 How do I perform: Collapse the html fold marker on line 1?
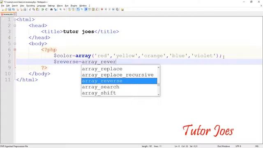[15, 20]
